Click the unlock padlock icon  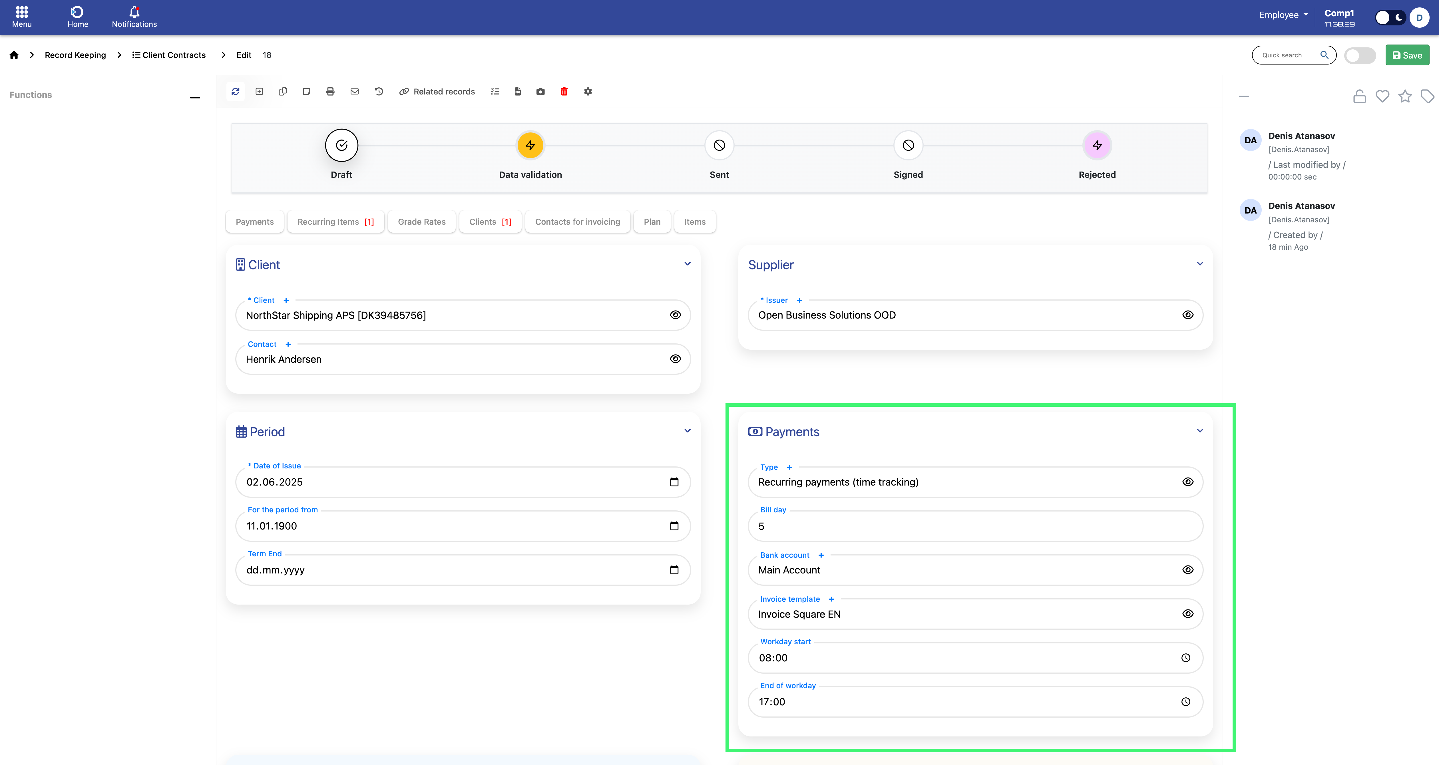point(1360,96)
